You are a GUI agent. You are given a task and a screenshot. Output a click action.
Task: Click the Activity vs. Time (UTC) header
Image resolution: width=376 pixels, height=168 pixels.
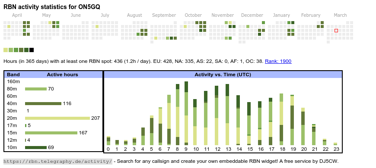[223, 75]
